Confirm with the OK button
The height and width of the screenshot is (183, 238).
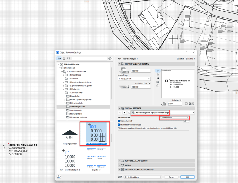coord(187,177)
